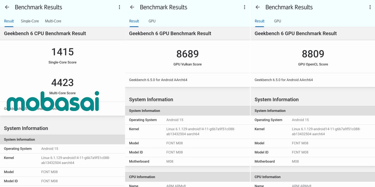Select Result tab on OpenCL results screen
Screen dimensions: 375x187
coord(259,21)
